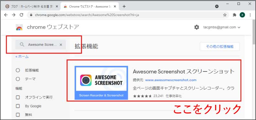
Task: Click the dark circular dropdown icon in tab bar
Action: point(217,6)
